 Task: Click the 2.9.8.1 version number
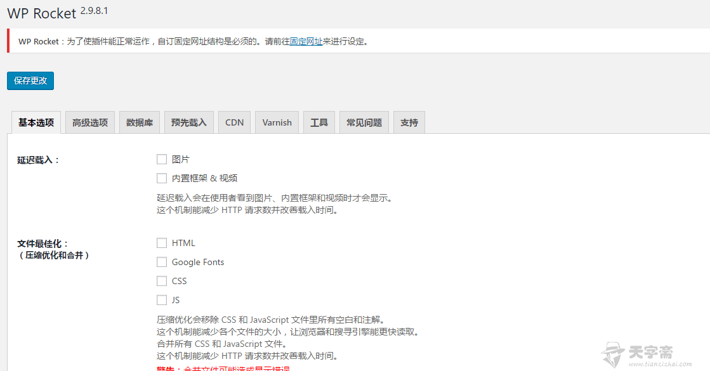coord(94,11)
